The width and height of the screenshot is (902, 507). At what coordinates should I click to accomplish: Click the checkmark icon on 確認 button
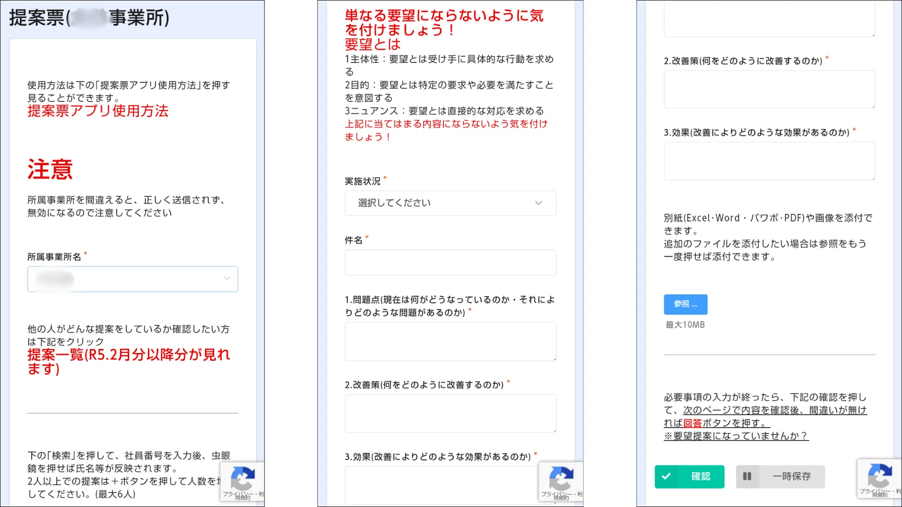coord(666,476)
